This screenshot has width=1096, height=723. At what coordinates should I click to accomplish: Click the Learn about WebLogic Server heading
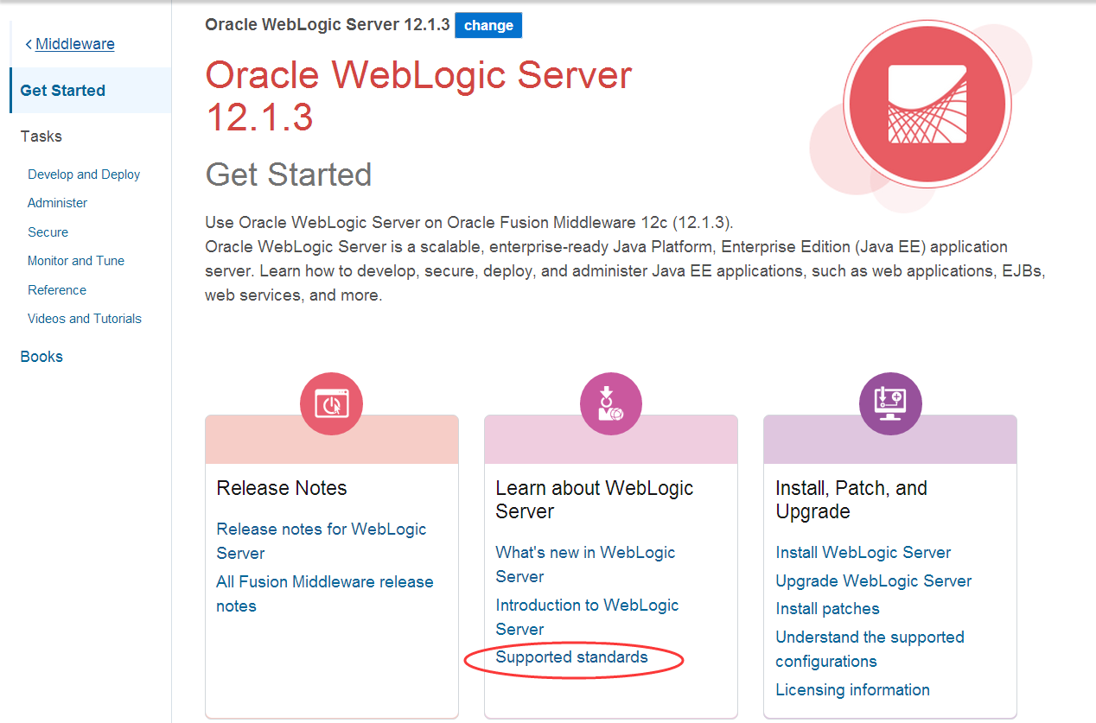(595, 499)
